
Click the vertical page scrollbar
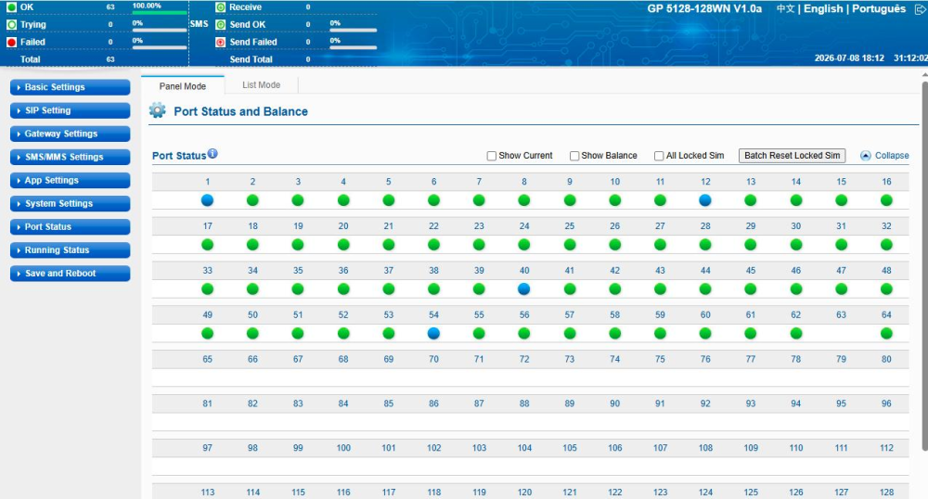pyautogui.click(x=924, y=266)
